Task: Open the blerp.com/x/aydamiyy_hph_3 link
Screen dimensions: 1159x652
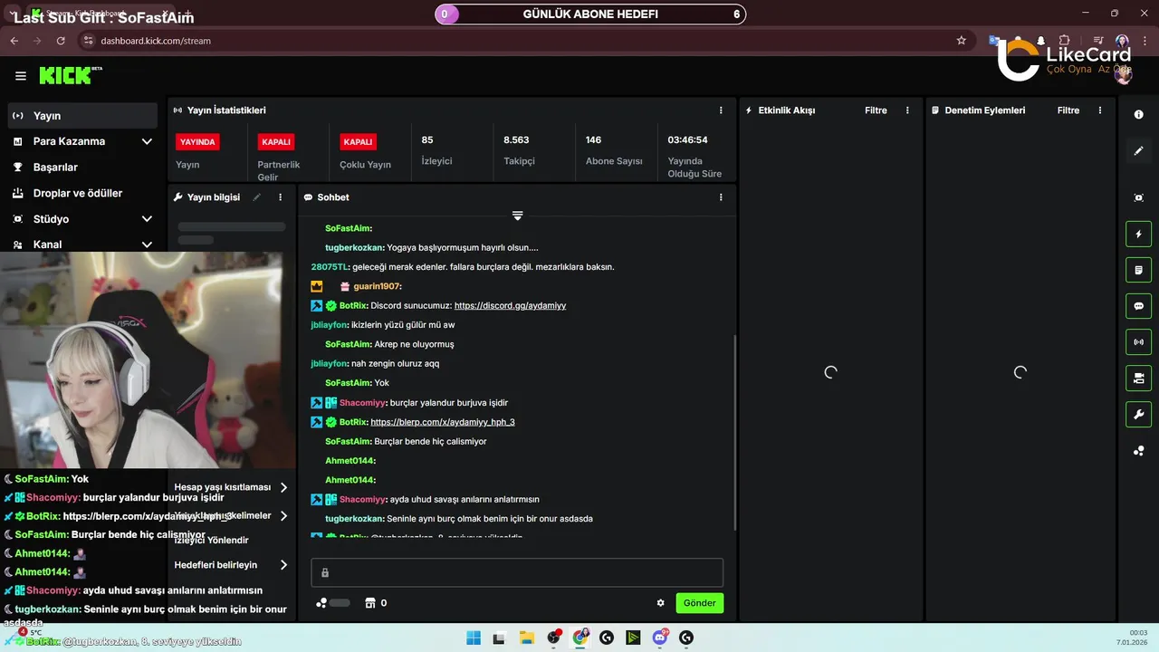Action: tap(442, 422)
